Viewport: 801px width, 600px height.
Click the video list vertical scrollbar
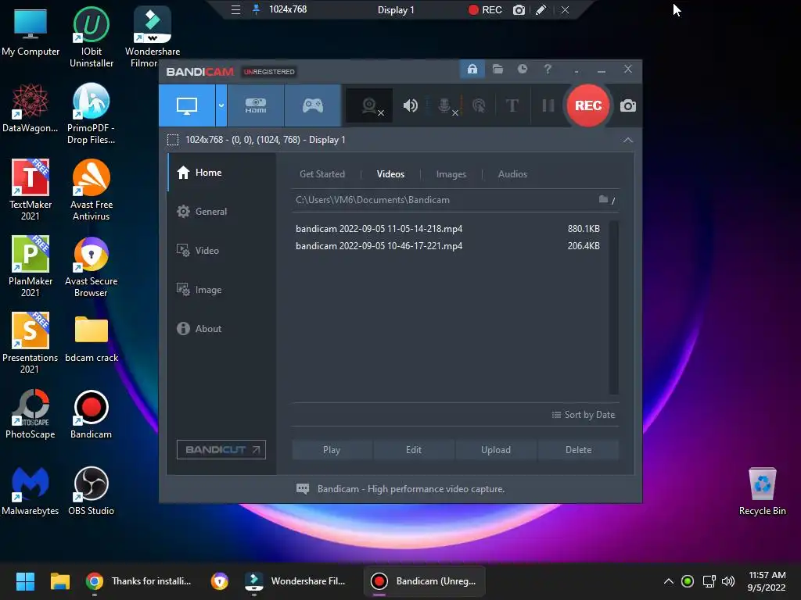pyautogui.click(x=613, y=307)
